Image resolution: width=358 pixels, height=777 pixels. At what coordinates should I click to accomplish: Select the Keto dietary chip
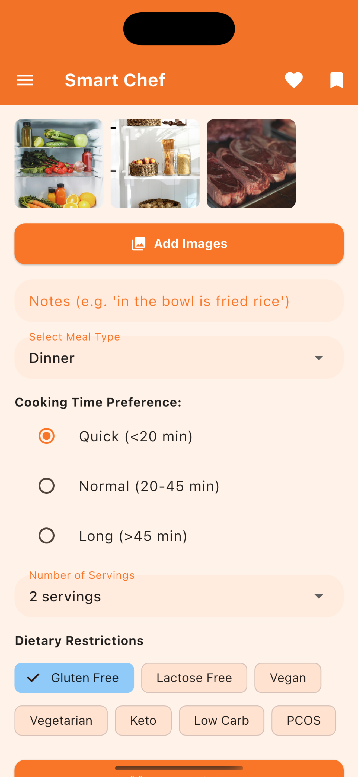[143, 721]
